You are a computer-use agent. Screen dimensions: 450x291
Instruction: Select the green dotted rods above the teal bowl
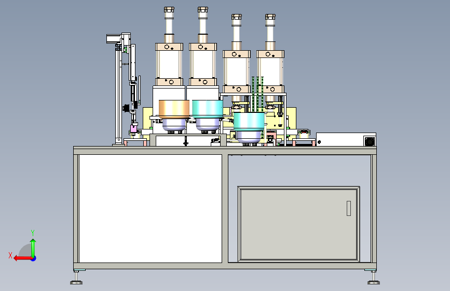click(x=258, y=94)
